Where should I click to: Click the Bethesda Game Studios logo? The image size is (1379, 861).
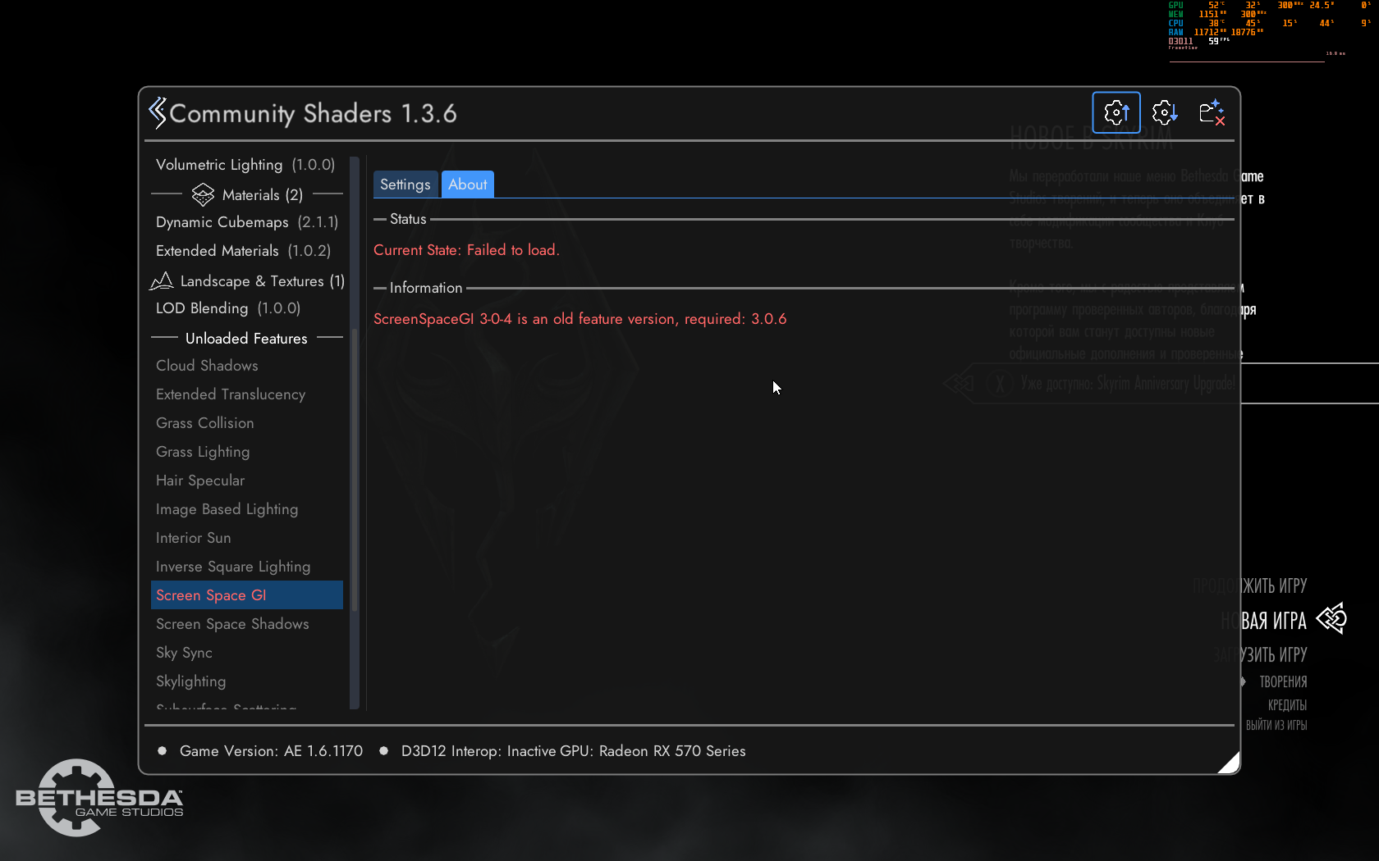[x=99, y=798]
